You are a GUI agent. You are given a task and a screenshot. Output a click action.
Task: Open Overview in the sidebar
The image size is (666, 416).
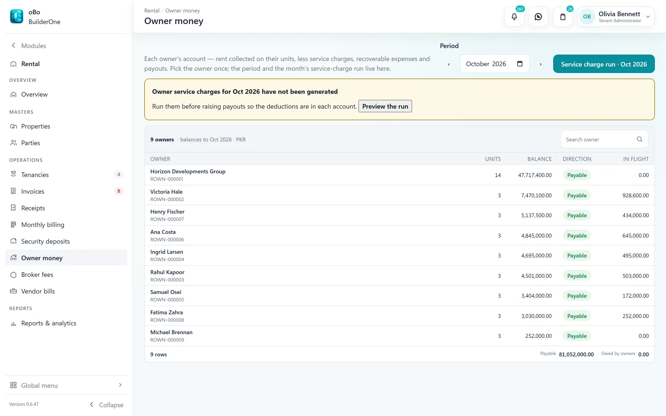[66, 94]
